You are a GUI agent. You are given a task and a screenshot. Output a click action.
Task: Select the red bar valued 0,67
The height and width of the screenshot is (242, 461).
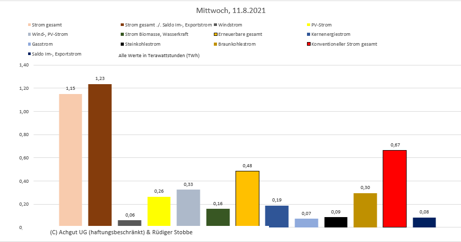394,188
